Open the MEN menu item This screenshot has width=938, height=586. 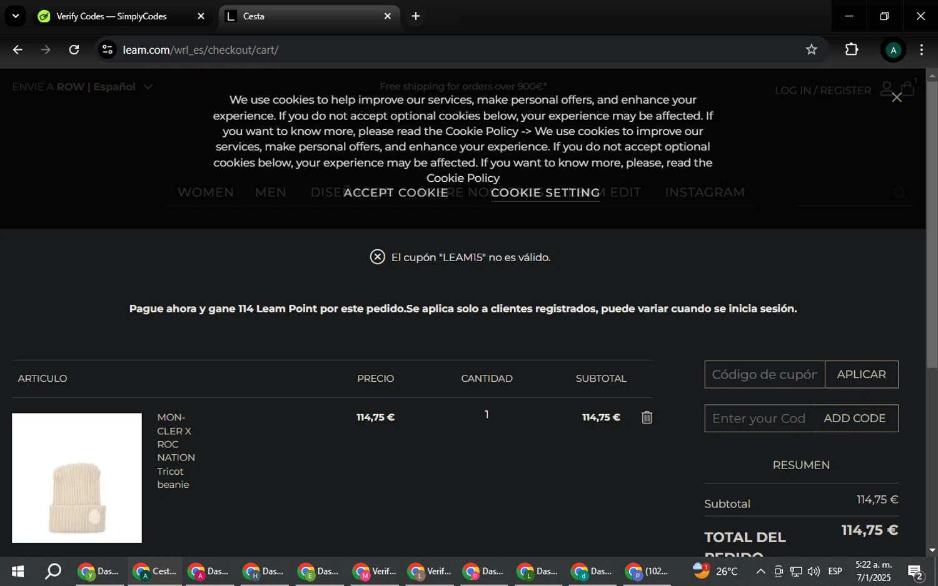(x=271, y=192)
